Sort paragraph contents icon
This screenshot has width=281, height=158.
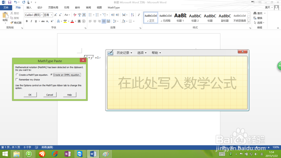[x=132, y=15]
